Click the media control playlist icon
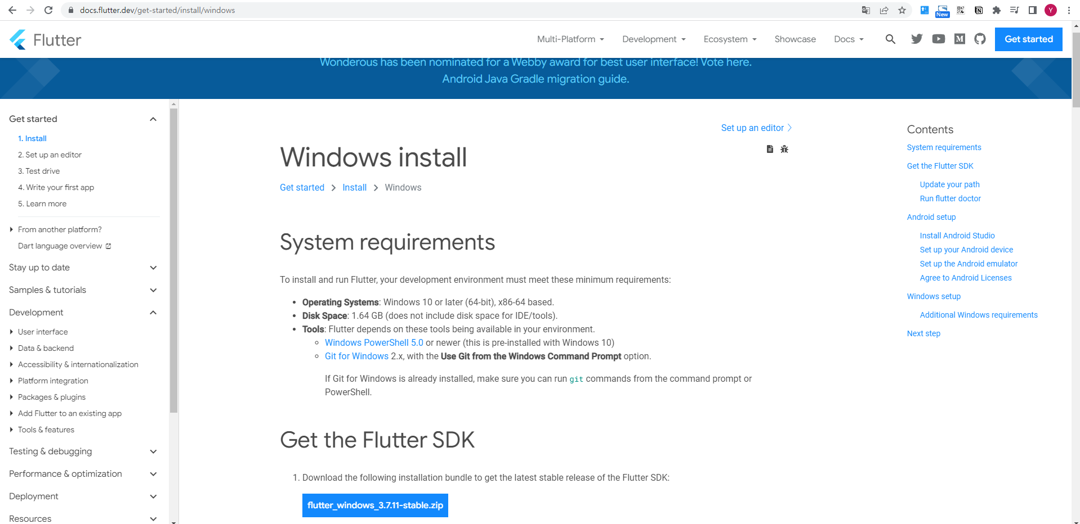Viewport: 1080px width, 524px height. point(1015,10)
